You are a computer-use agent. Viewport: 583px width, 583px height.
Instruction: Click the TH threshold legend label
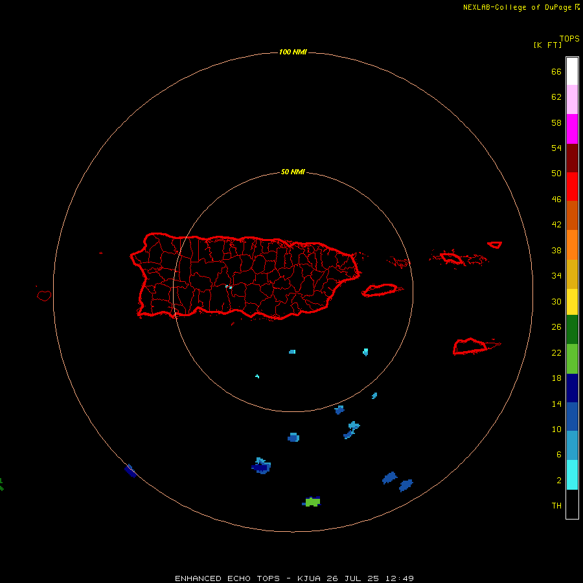click(x=556, y=506)
